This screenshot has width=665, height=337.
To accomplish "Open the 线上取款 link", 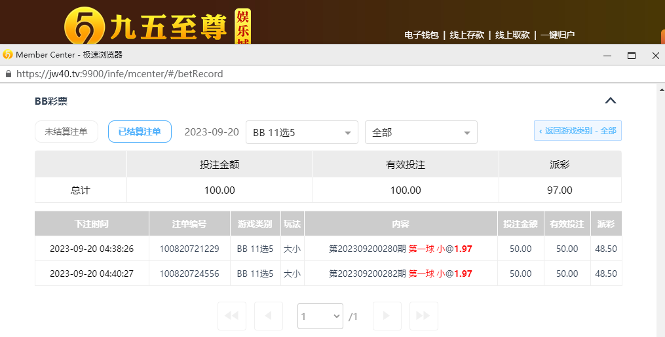I will (x=512, y=35).
